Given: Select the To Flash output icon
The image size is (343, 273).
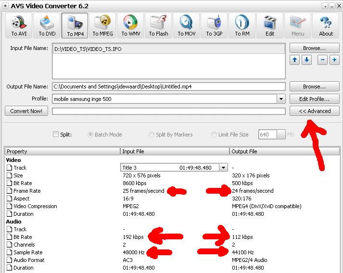Looking at the screenshot, I should [158, 25].
